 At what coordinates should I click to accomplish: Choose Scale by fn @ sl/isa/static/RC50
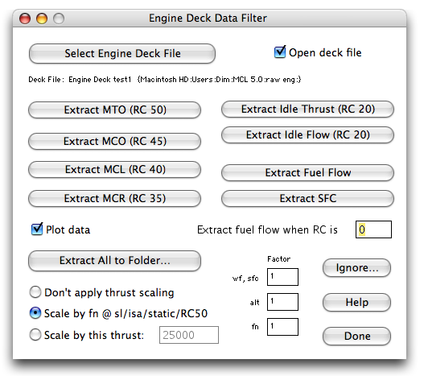point(35,313)
